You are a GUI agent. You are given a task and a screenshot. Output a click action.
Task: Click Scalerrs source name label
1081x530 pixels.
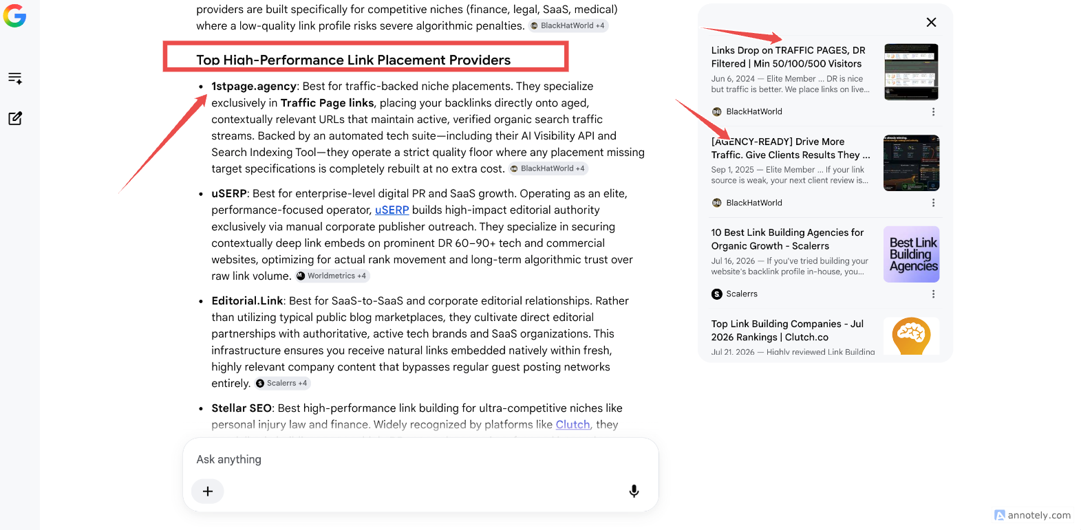[x=742, y=294]
